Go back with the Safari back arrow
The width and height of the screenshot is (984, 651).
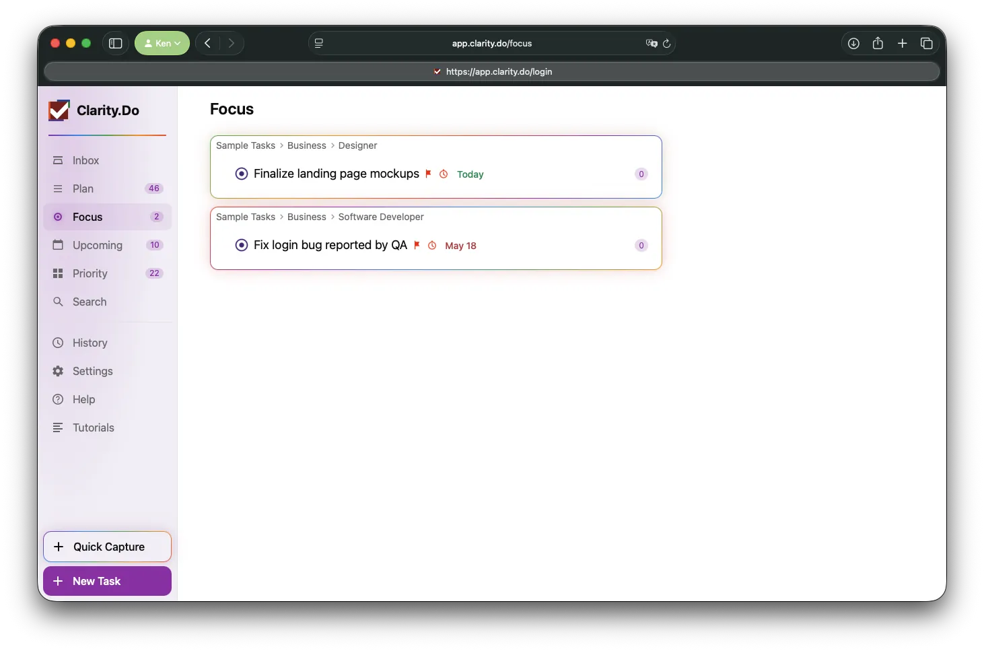click(x=208, y=43)
